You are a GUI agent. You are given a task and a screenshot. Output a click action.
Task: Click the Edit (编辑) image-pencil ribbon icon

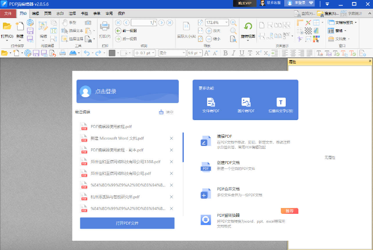coord(43,26)
